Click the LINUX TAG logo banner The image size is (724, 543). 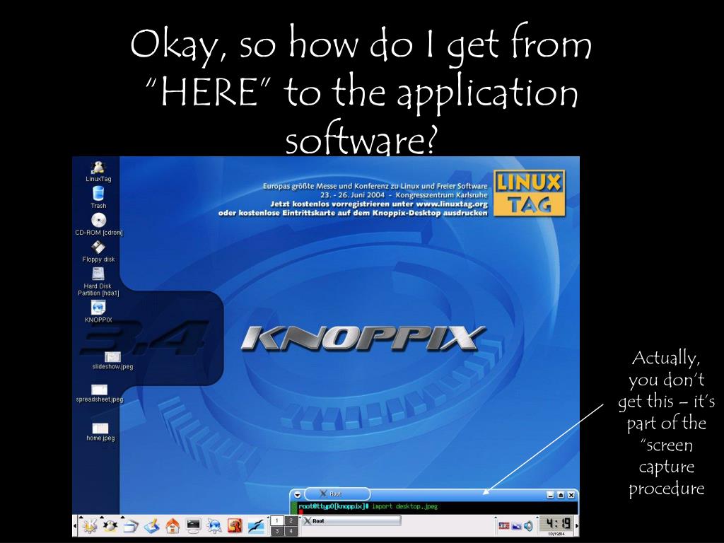tap(529, 193)
